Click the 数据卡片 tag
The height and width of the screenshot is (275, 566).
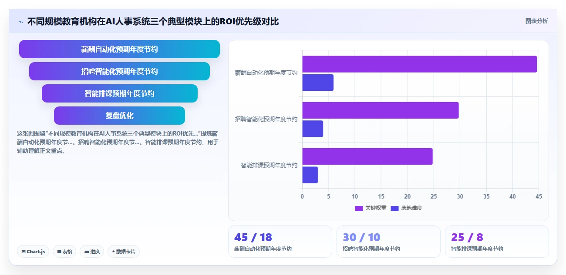(124, 252)
